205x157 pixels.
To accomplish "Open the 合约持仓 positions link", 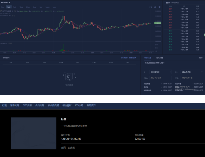I will pos(124,58).
